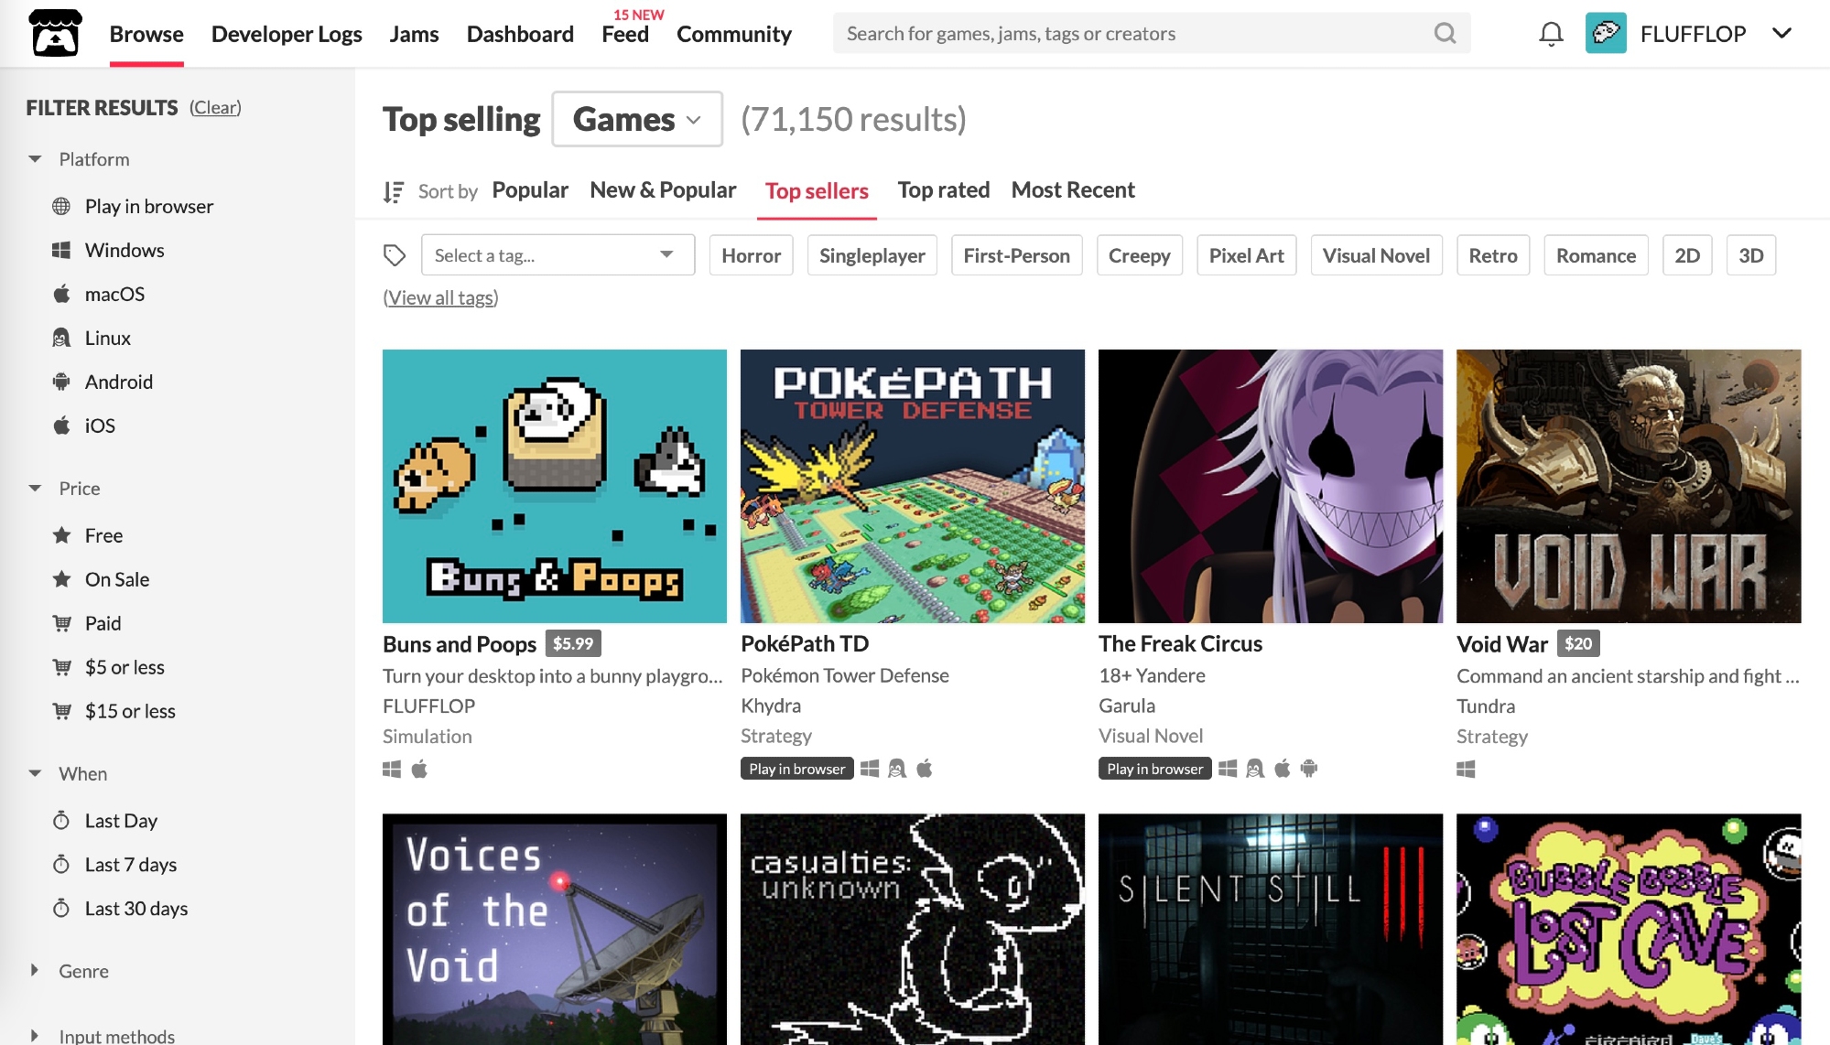
Task: Filter by Free price
Action: tap(103, 535)
